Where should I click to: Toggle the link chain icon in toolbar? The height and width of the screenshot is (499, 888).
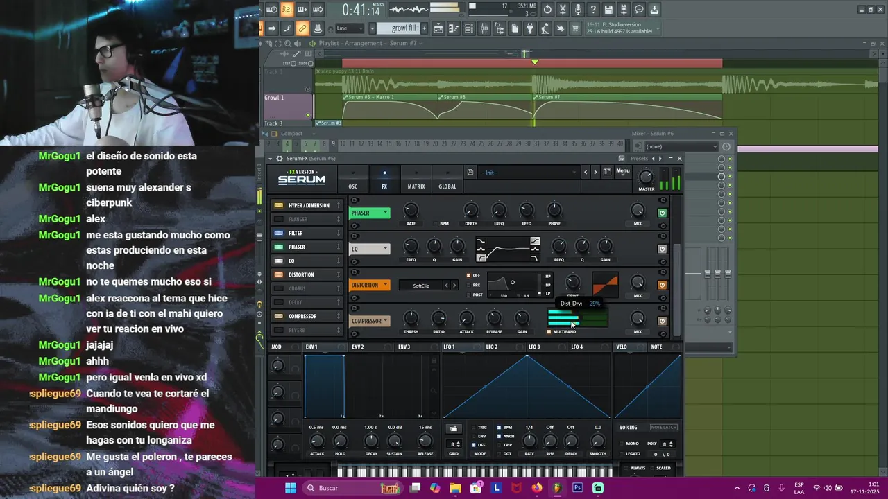point(302,28)
